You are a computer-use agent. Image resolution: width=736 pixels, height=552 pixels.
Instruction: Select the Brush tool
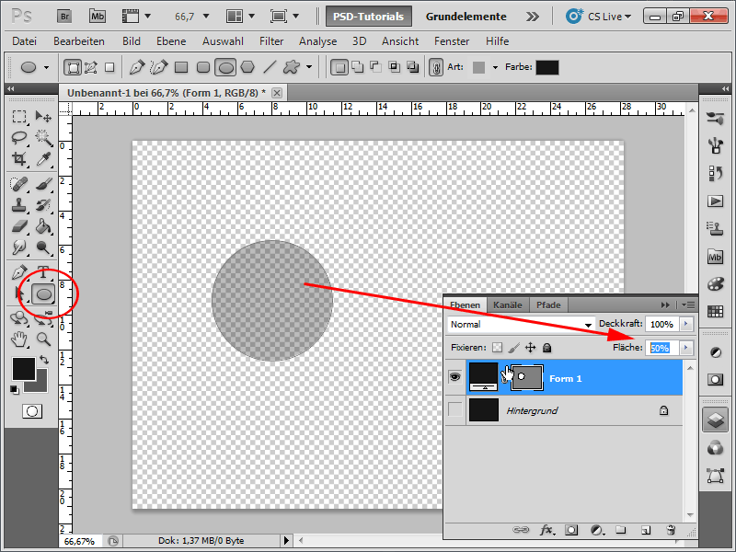coord(43,184)
